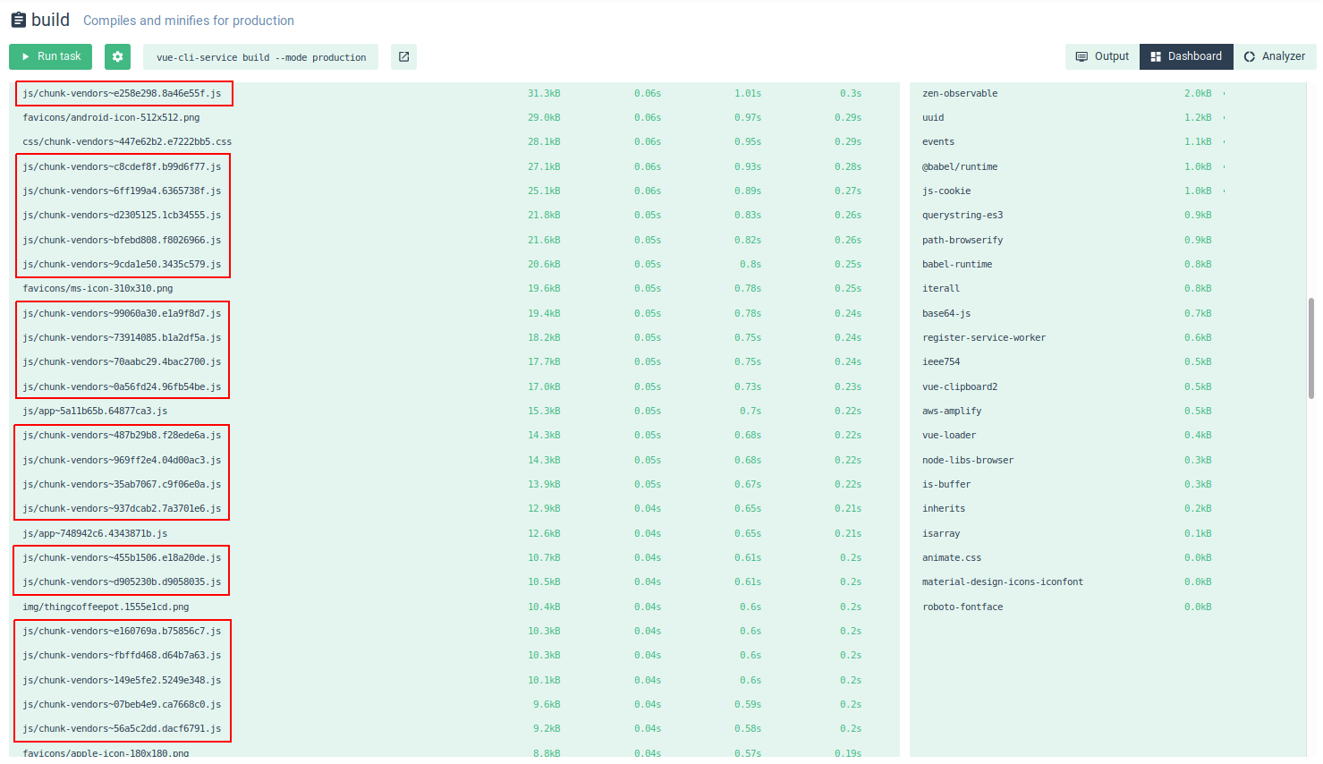Select the Dashboard tab

pos(1185,56)
